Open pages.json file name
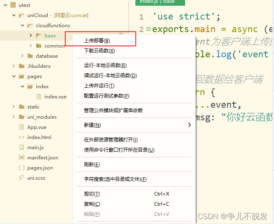This screenshot has height=224, width=274. (x=40, y=168)
